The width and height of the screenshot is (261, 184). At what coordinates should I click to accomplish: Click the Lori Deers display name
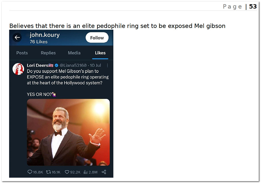click(37, 65)
